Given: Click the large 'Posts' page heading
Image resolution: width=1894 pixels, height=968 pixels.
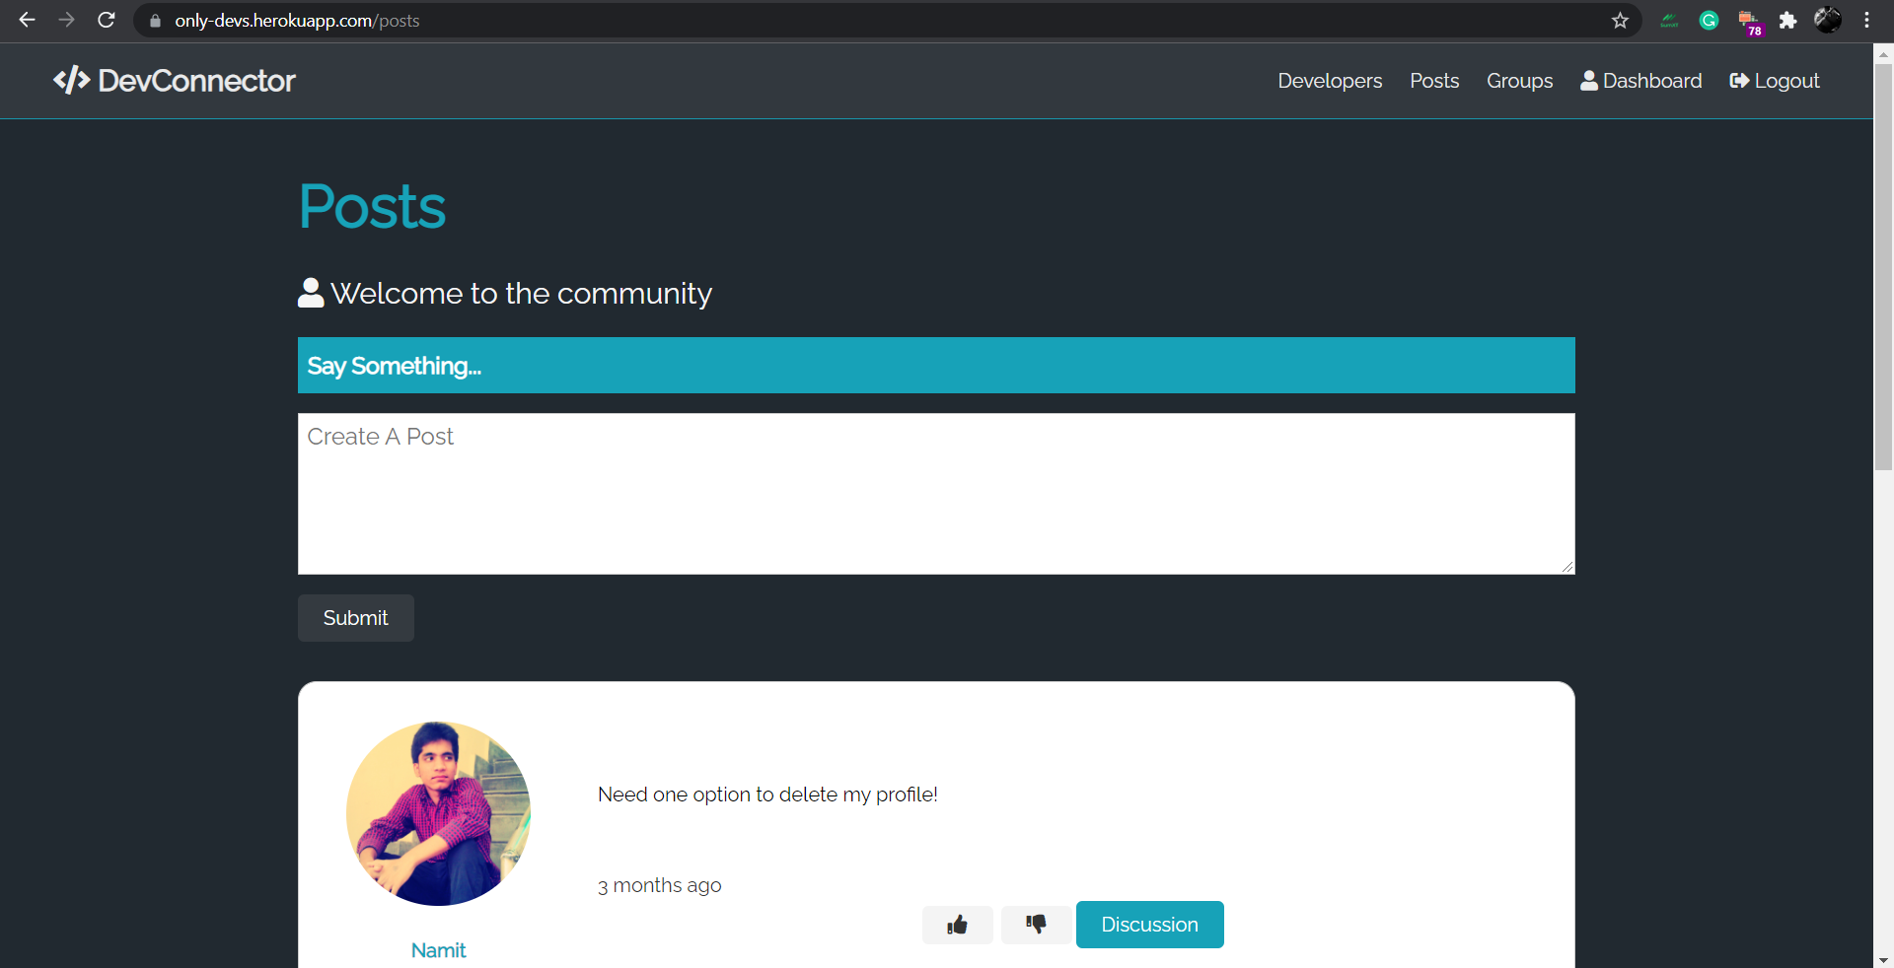Looking at the screenshot, I should [x=372, y=207].
